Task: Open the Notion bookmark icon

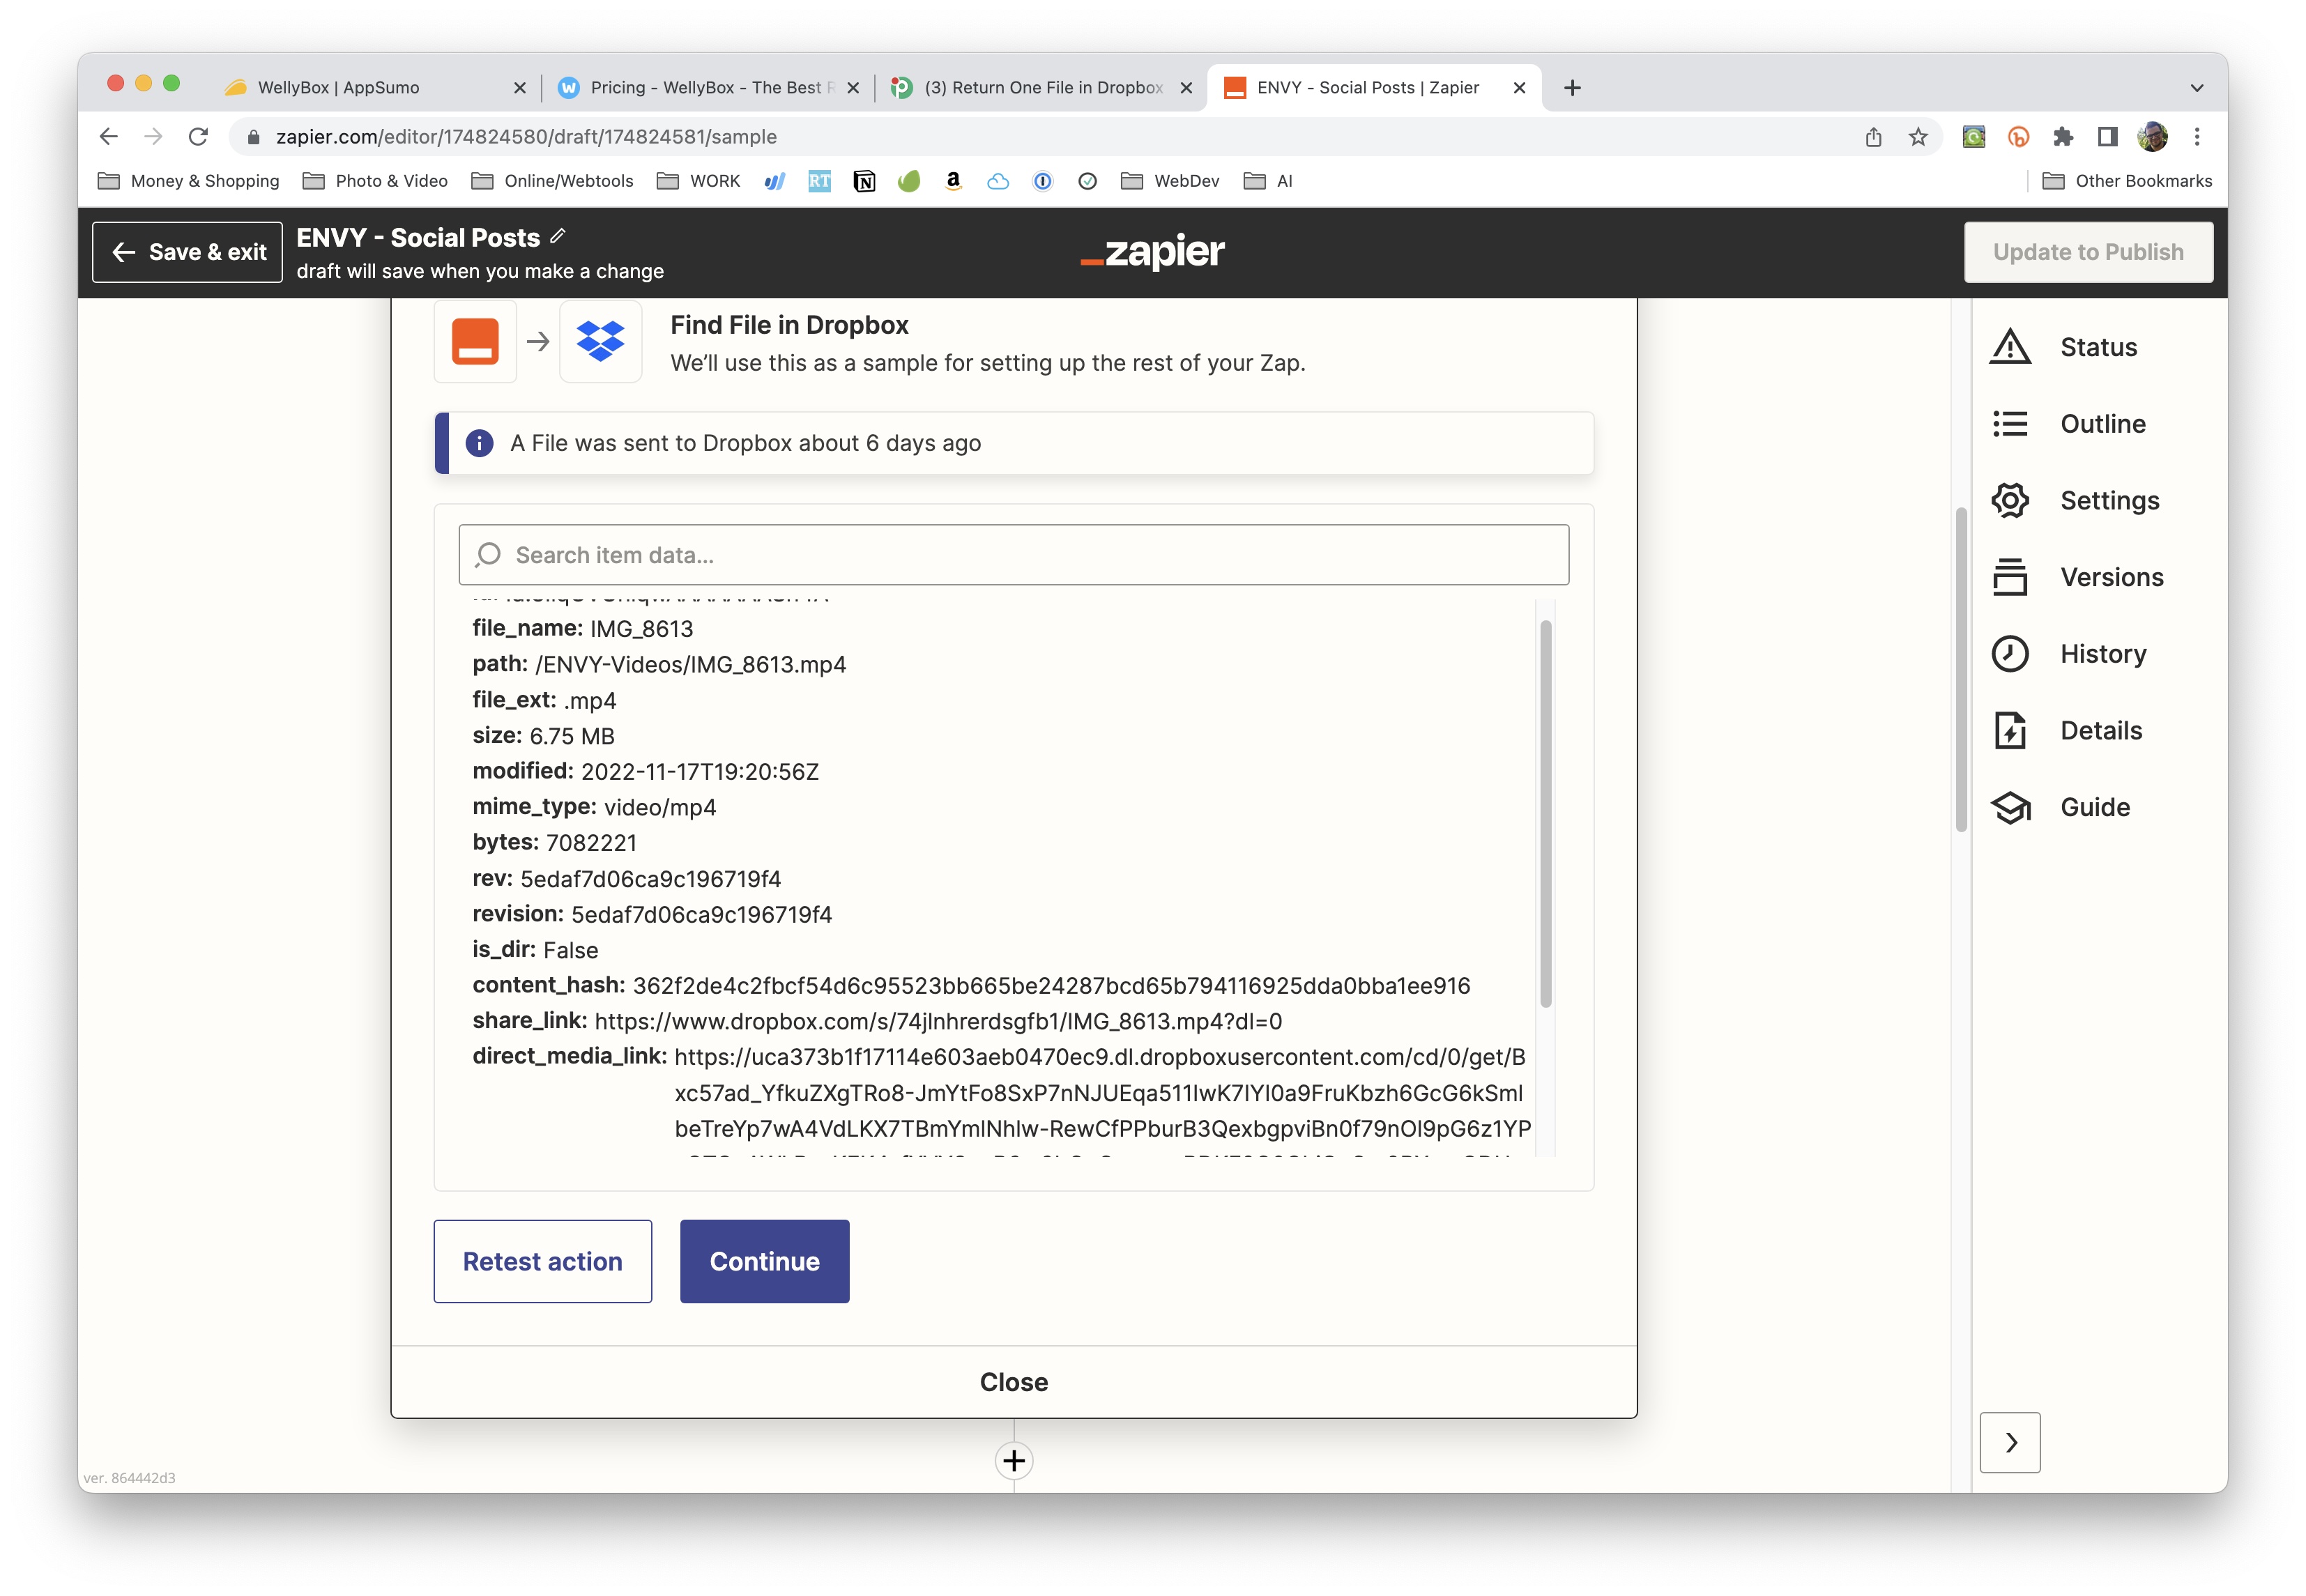Action: [864, 181]
